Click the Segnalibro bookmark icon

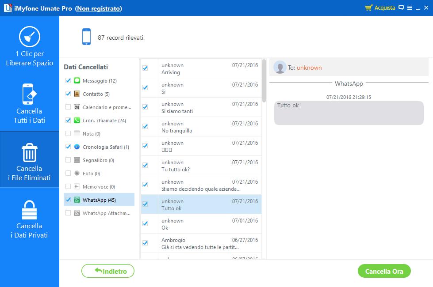point(77,160)
